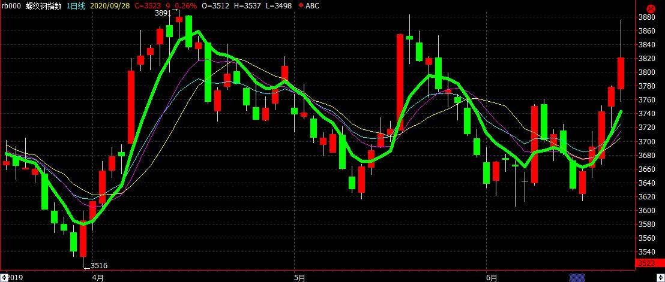Click the high value H=3537
The image size is (665, 282).
click(x=247, y=5)
